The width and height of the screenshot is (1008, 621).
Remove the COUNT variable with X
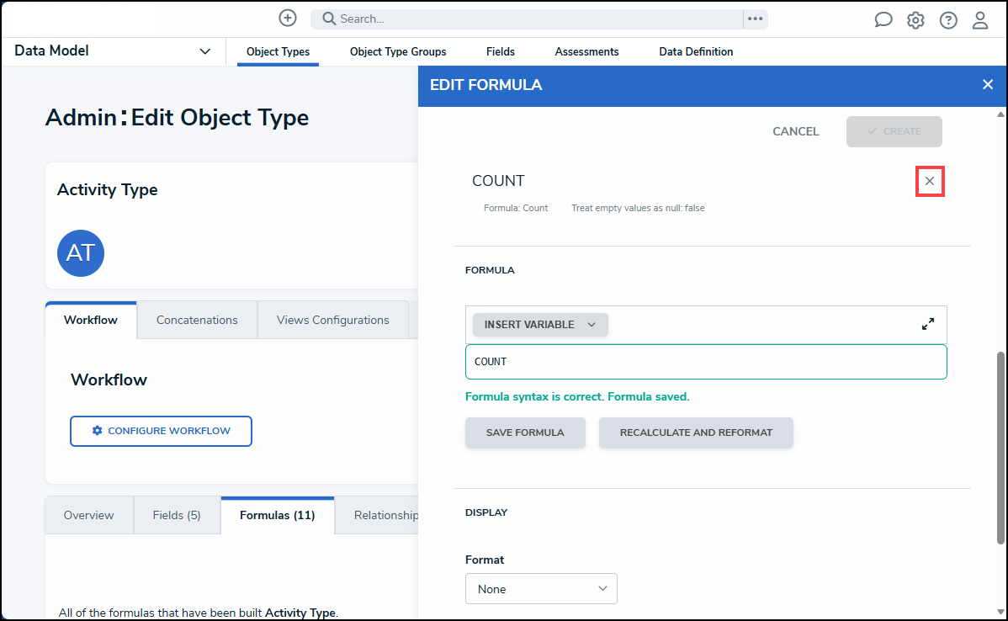click(930, 181)
